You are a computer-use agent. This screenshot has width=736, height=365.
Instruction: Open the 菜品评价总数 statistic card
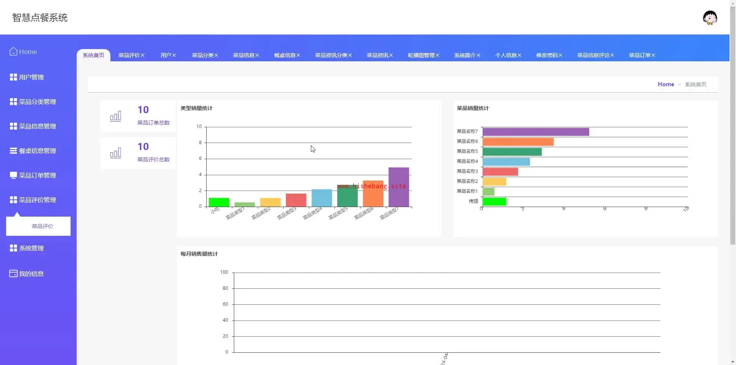coord(138,153)
